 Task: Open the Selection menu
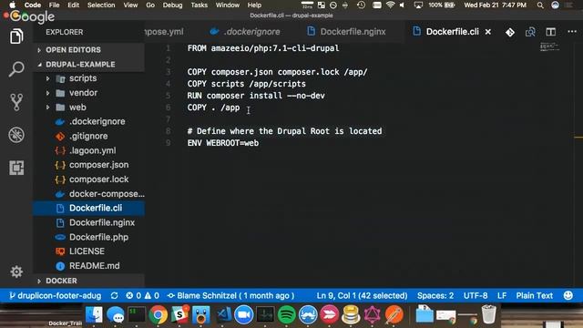point(101,5)
